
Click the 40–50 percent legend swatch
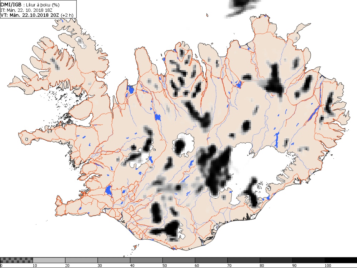pos(146,260)
